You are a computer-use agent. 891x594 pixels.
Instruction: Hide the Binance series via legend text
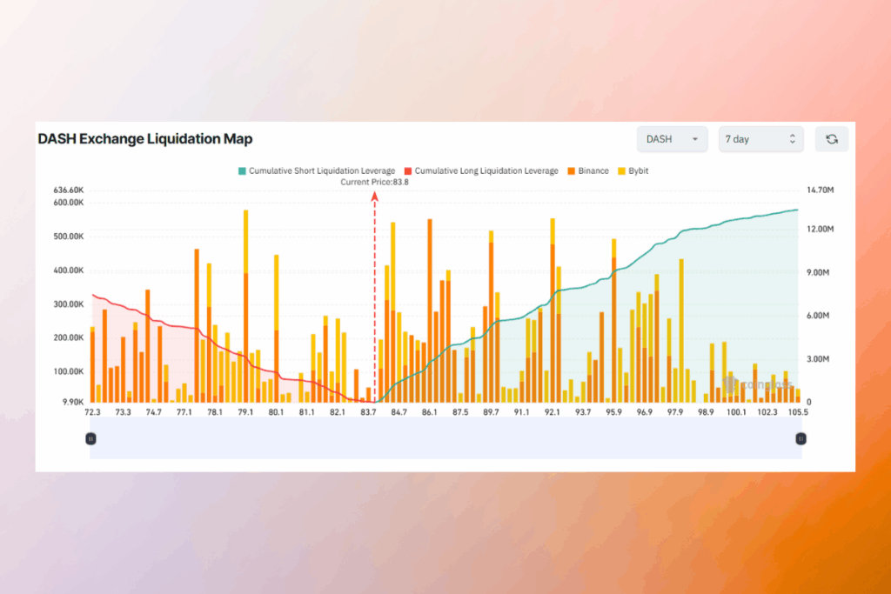point(593,171)
